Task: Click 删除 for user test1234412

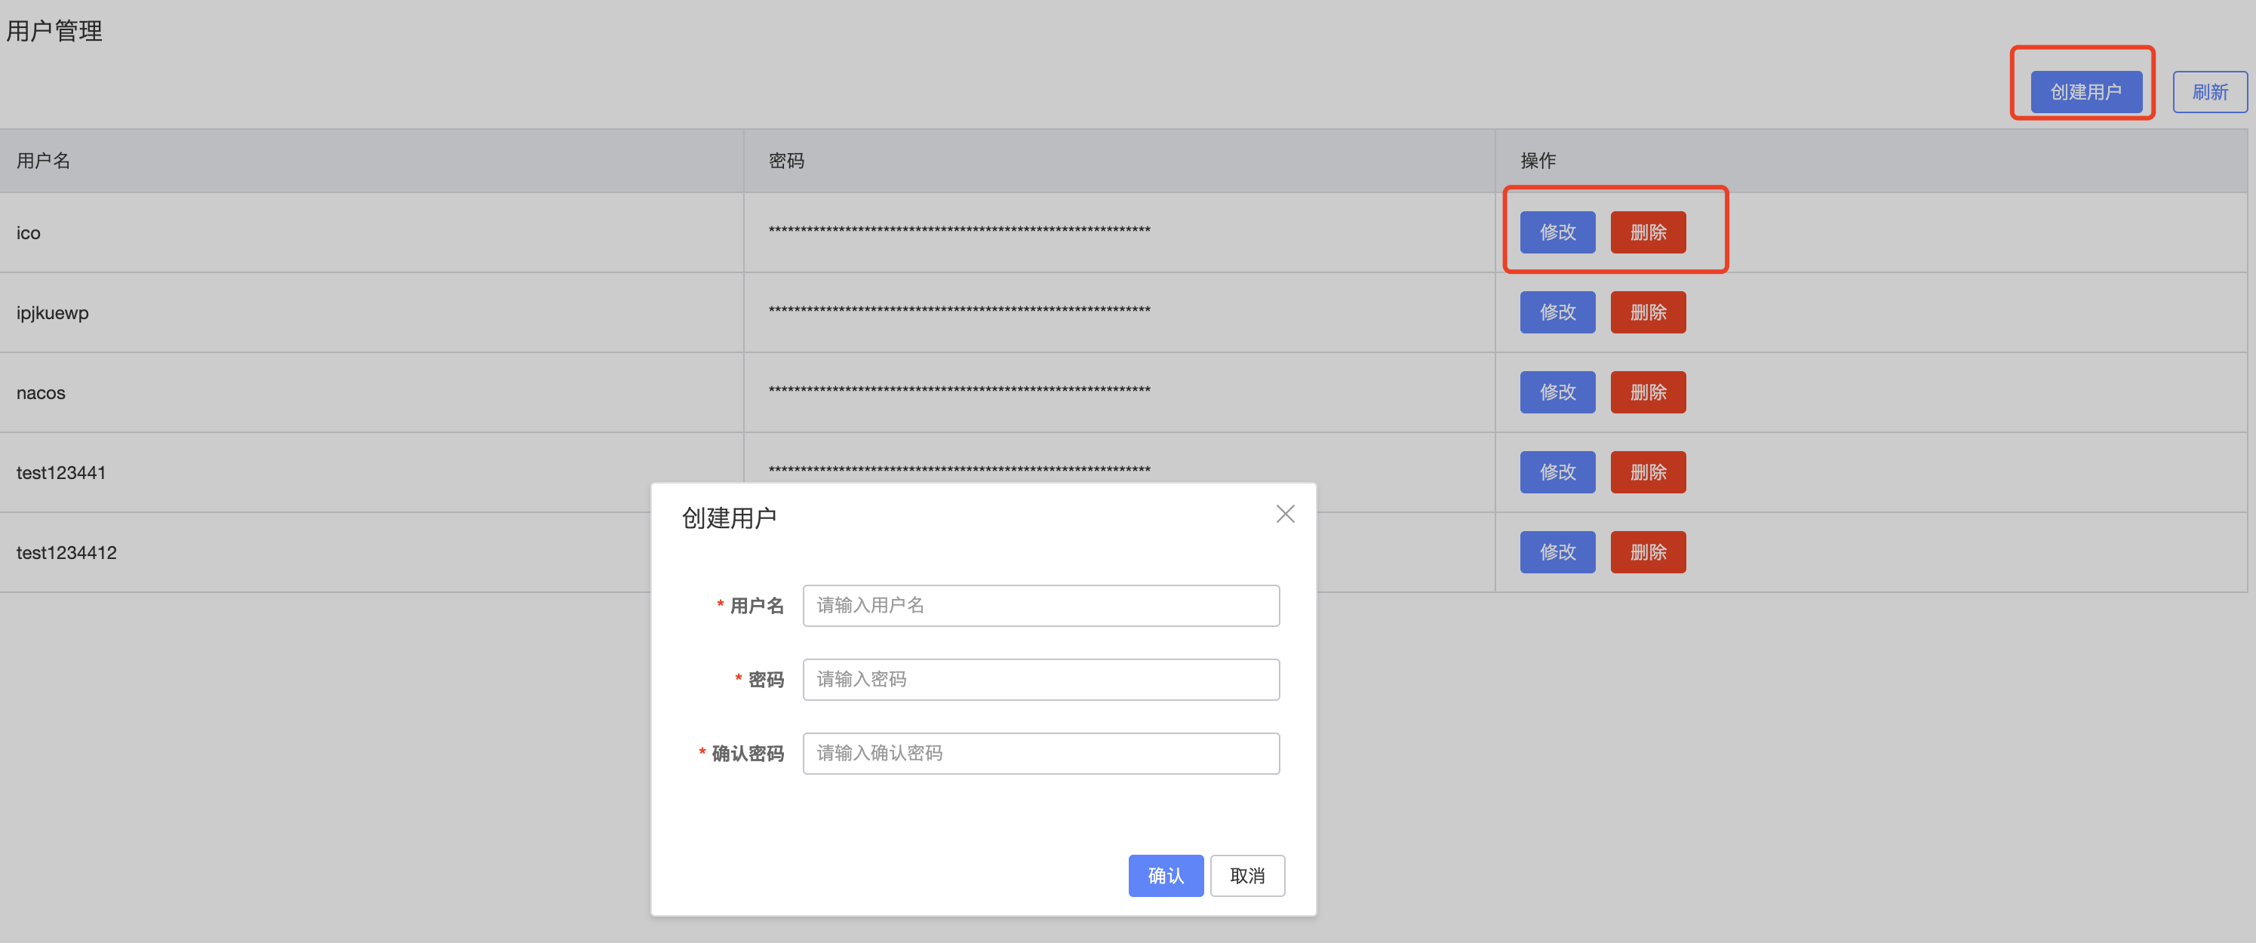Action: tap(1647, 552)
